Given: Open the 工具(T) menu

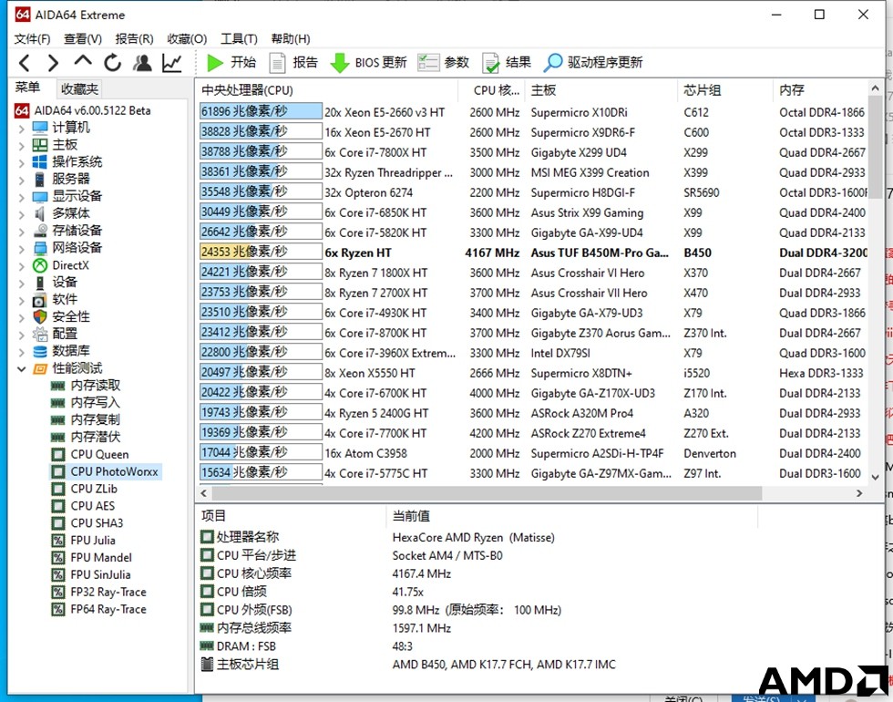Looking at the screenshot, I should (239, 38).
